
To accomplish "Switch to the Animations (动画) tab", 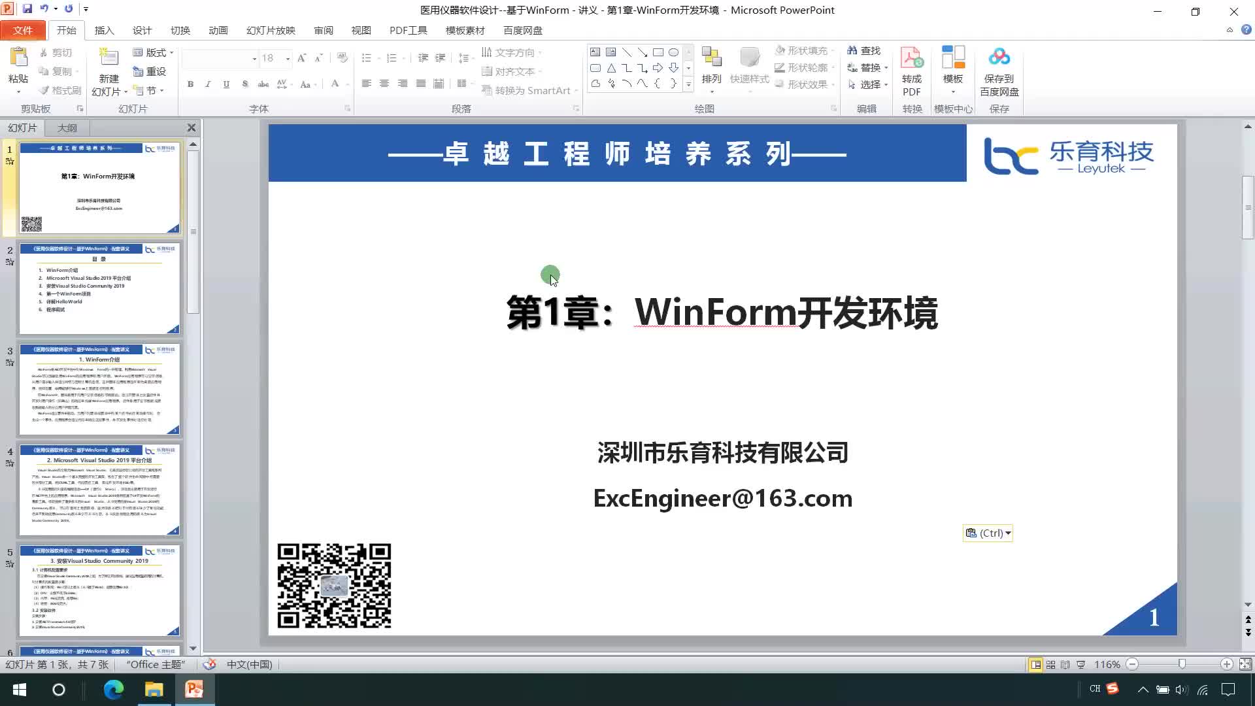I will point(218,30).
